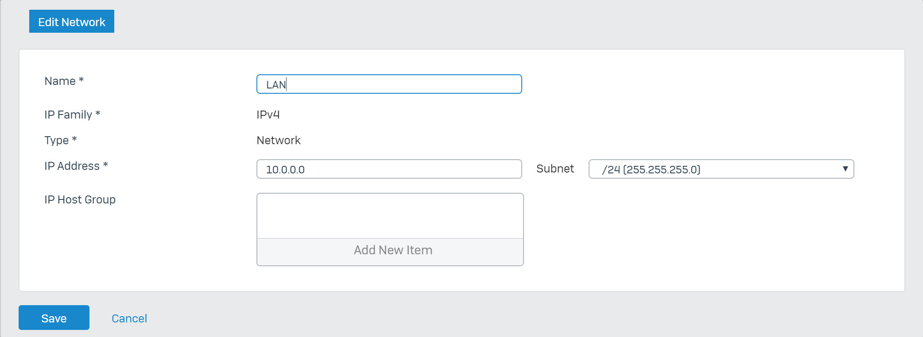Viewport: 923px width, 337px height.
Task: Click the IPv4 family value
Action: coord(268,115)
